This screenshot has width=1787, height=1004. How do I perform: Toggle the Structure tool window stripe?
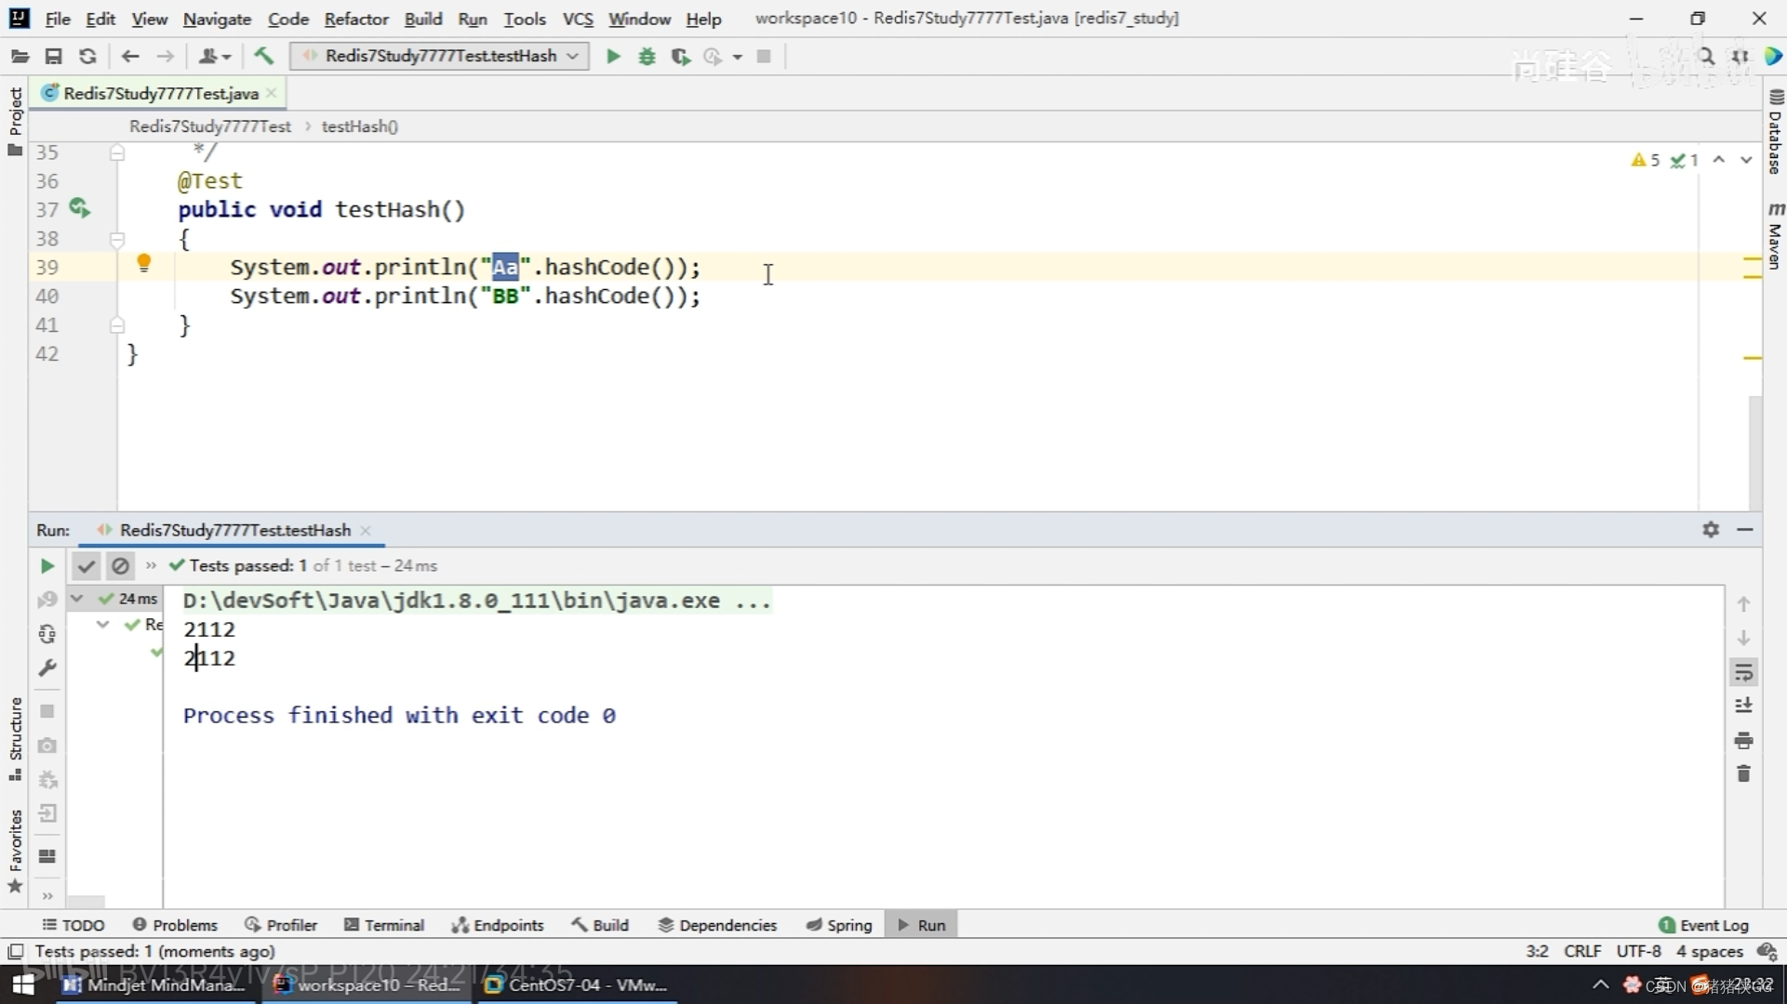click(x=15, y=741)
